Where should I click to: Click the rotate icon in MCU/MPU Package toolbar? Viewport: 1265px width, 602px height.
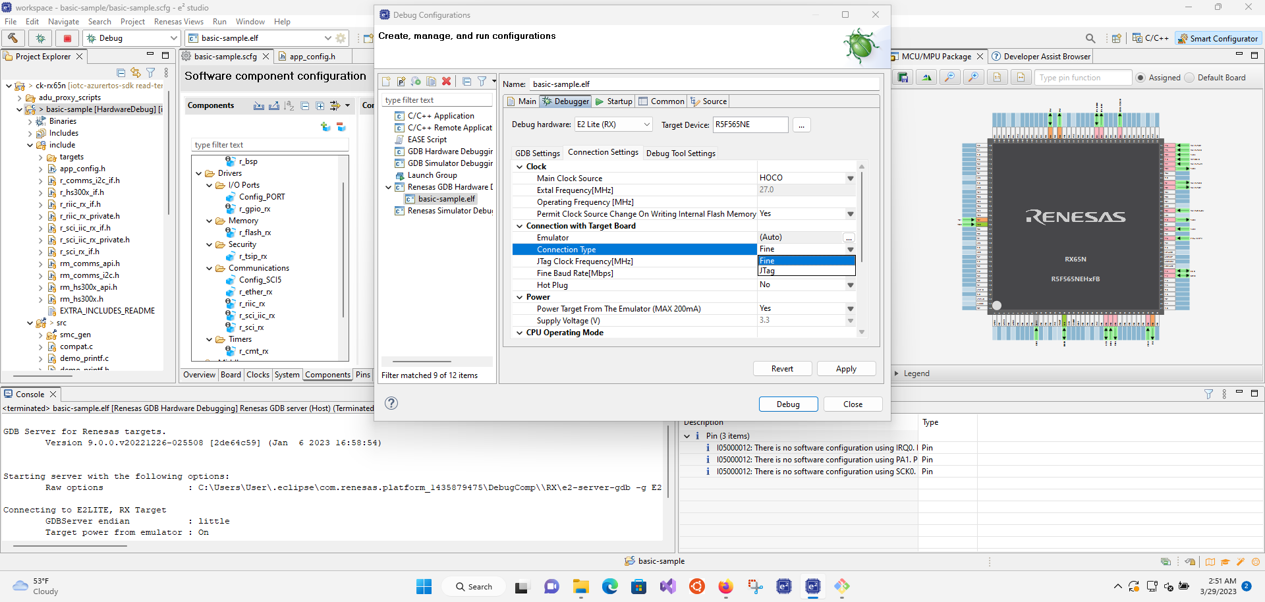(927, 77)
